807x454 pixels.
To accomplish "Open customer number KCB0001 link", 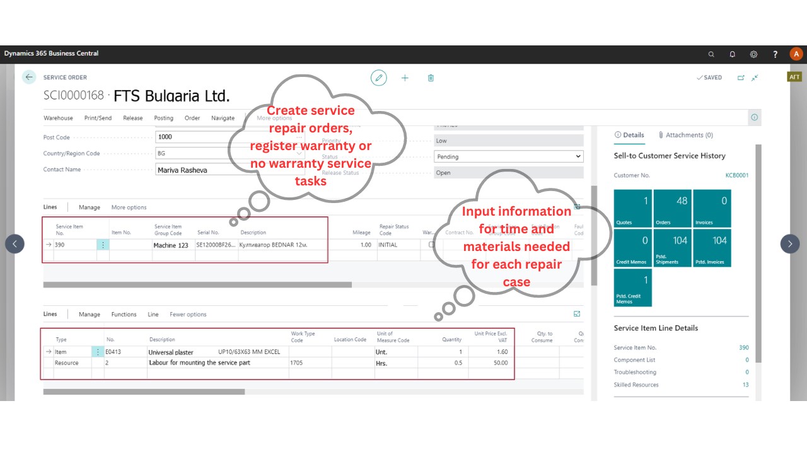I will click(x=737, y=175).
